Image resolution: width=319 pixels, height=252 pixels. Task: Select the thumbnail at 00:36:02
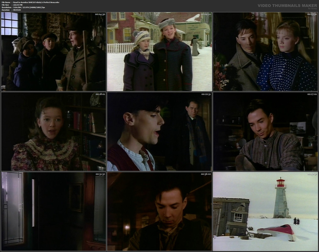pos(159,211)
